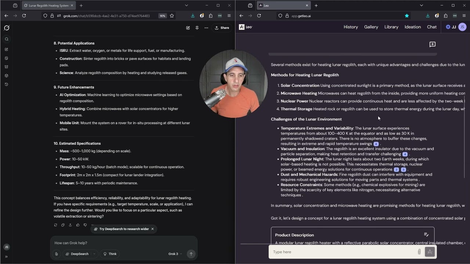
Task: Open search in Grok sidebar
Action: click(6, 39)
